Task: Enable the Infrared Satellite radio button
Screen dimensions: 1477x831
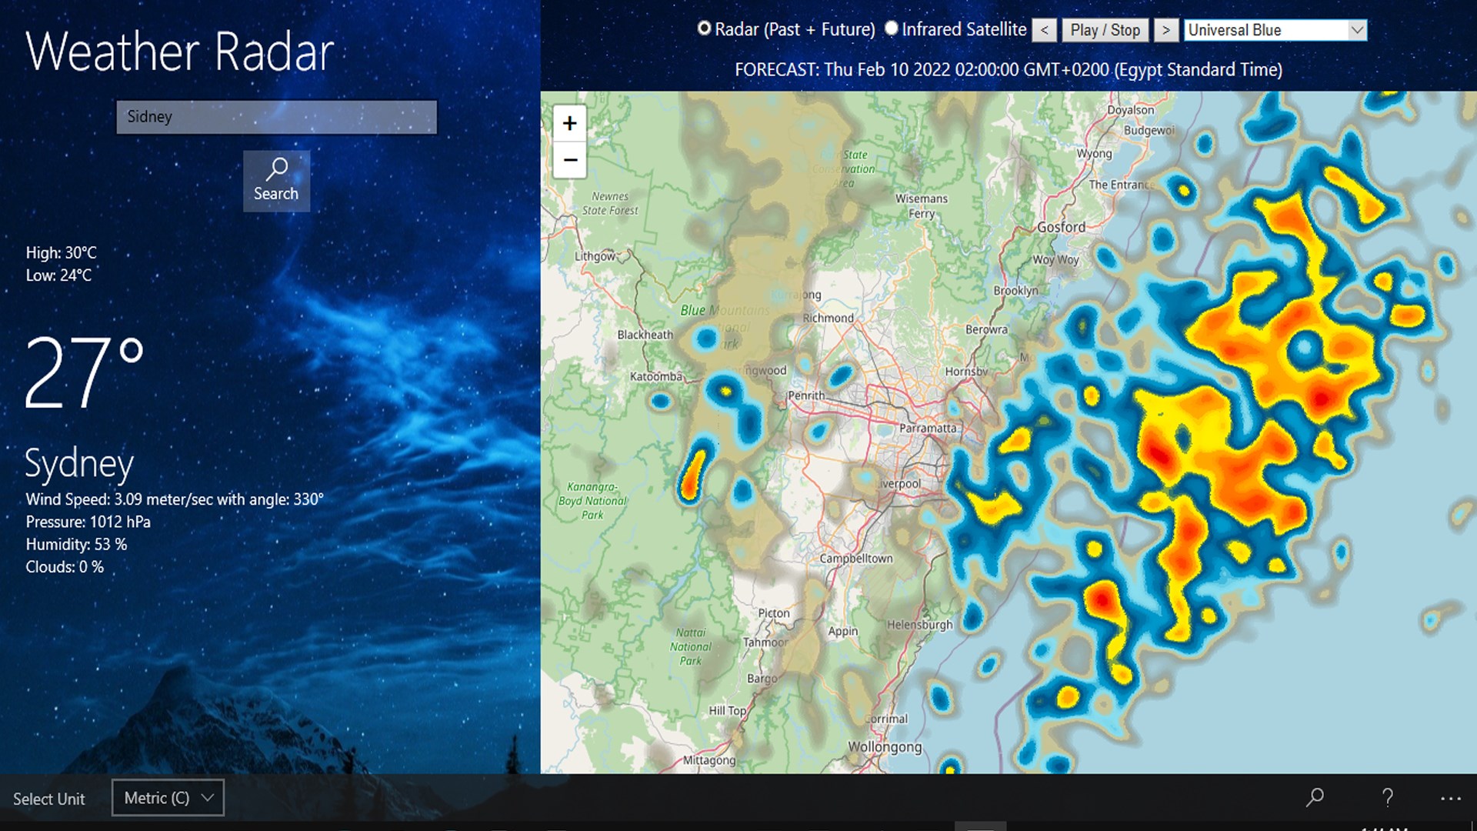Action: click(892, 28)
